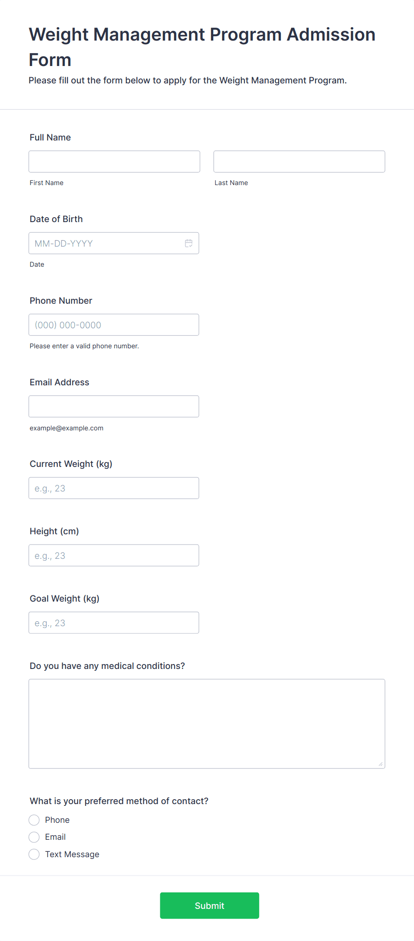This screenshot has height=941, width=414.
Task: Grab the medical conditions textarea resize handle
Action: tap(381, 764)
